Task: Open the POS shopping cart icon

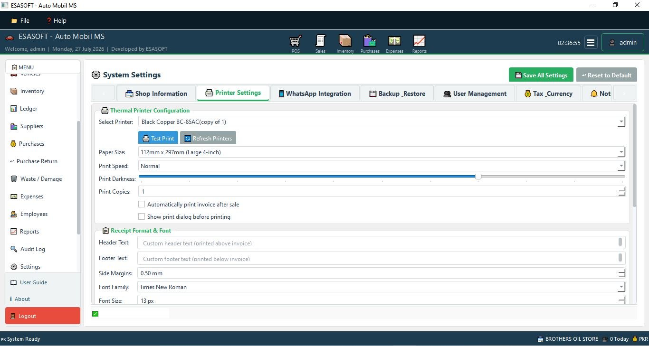Action: coord(296,41)
